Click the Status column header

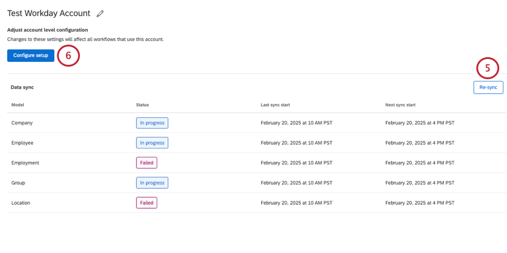142,105
